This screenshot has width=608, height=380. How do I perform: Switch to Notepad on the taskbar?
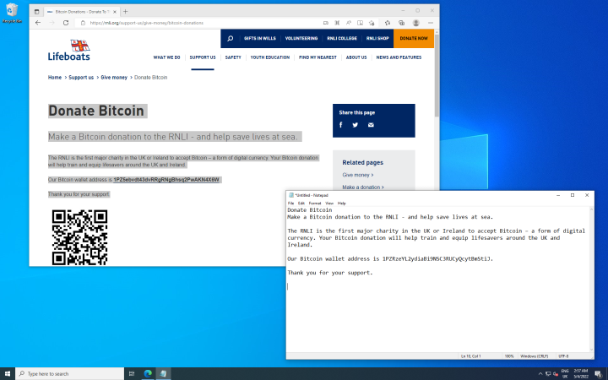(163, 374)
